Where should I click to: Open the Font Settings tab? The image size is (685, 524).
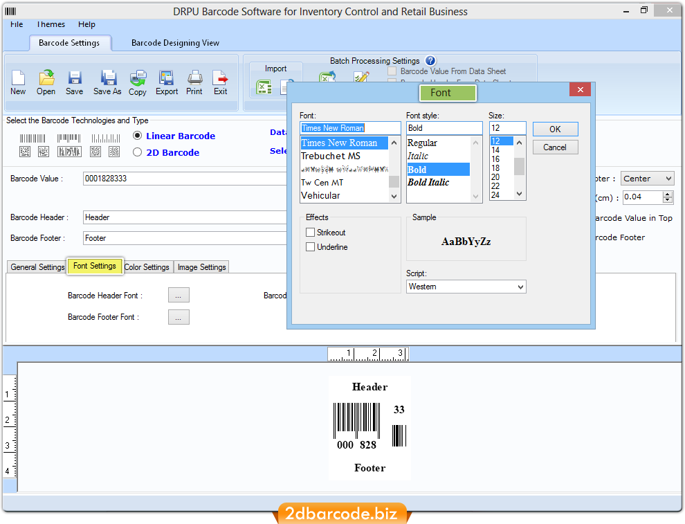coord(95,266)
